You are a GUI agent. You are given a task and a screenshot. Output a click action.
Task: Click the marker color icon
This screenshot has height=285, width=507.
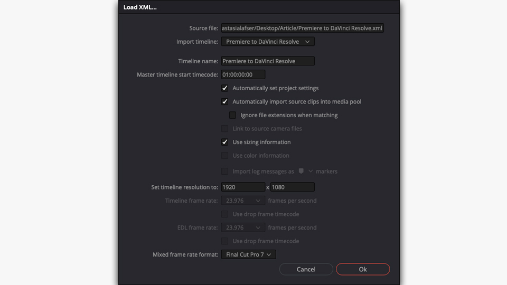pos(301,171)
